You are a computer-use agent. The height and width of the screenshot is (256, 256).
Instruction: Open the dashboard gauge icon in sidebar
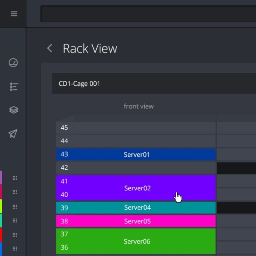pos(13,63)
